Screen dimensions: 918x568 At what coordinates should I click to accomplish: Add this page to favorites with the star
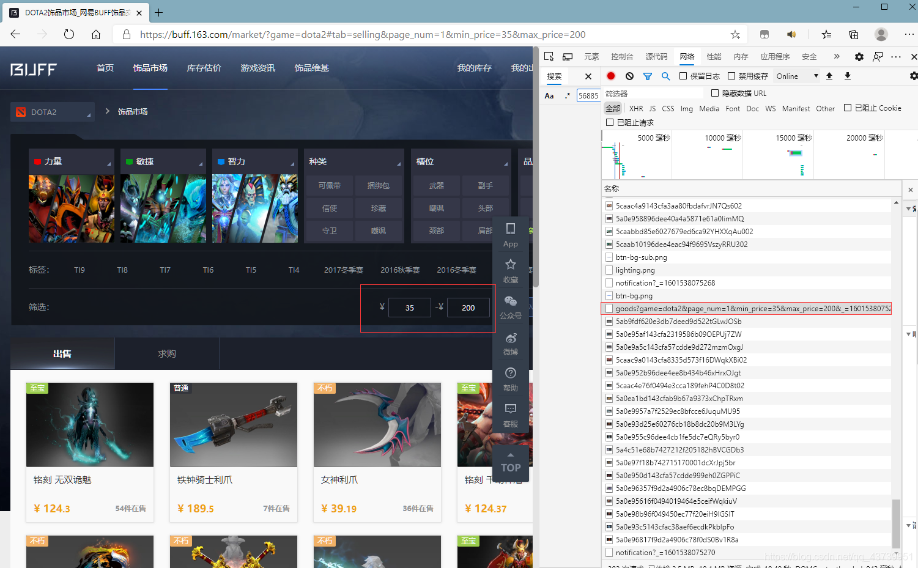pyautogui.click(x=735, y=34)
